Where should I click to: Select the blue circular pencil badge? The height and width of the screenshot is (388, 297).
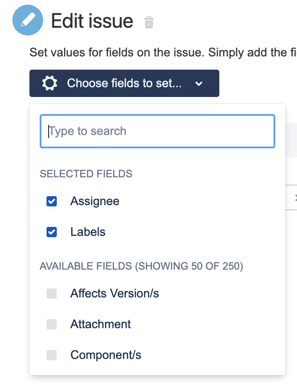27,20
